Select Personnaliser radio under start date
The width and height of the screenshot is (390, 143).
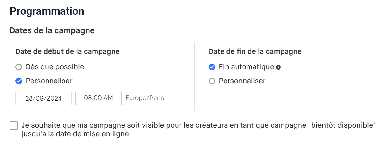click(x=19, y=81)
